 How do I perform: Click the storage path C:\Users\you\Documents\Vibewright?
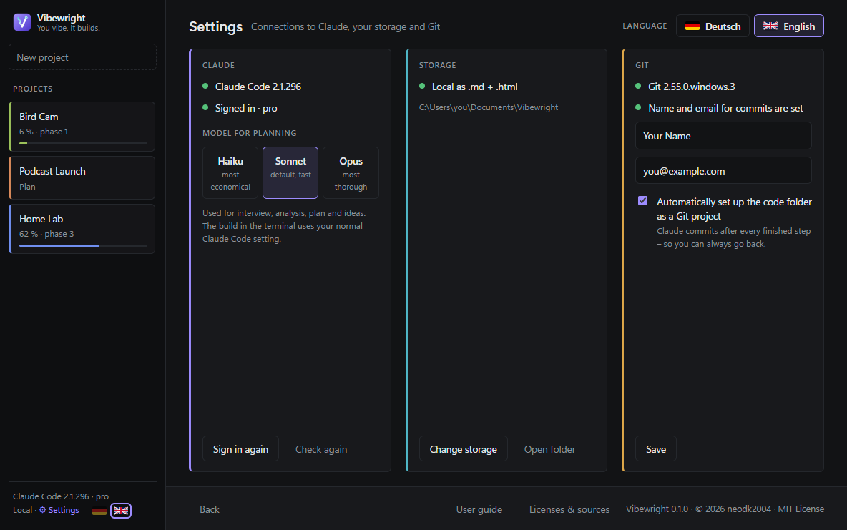click(x=489, y=107)
